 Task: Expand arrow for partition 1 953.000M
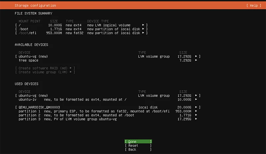coord(196,111)
